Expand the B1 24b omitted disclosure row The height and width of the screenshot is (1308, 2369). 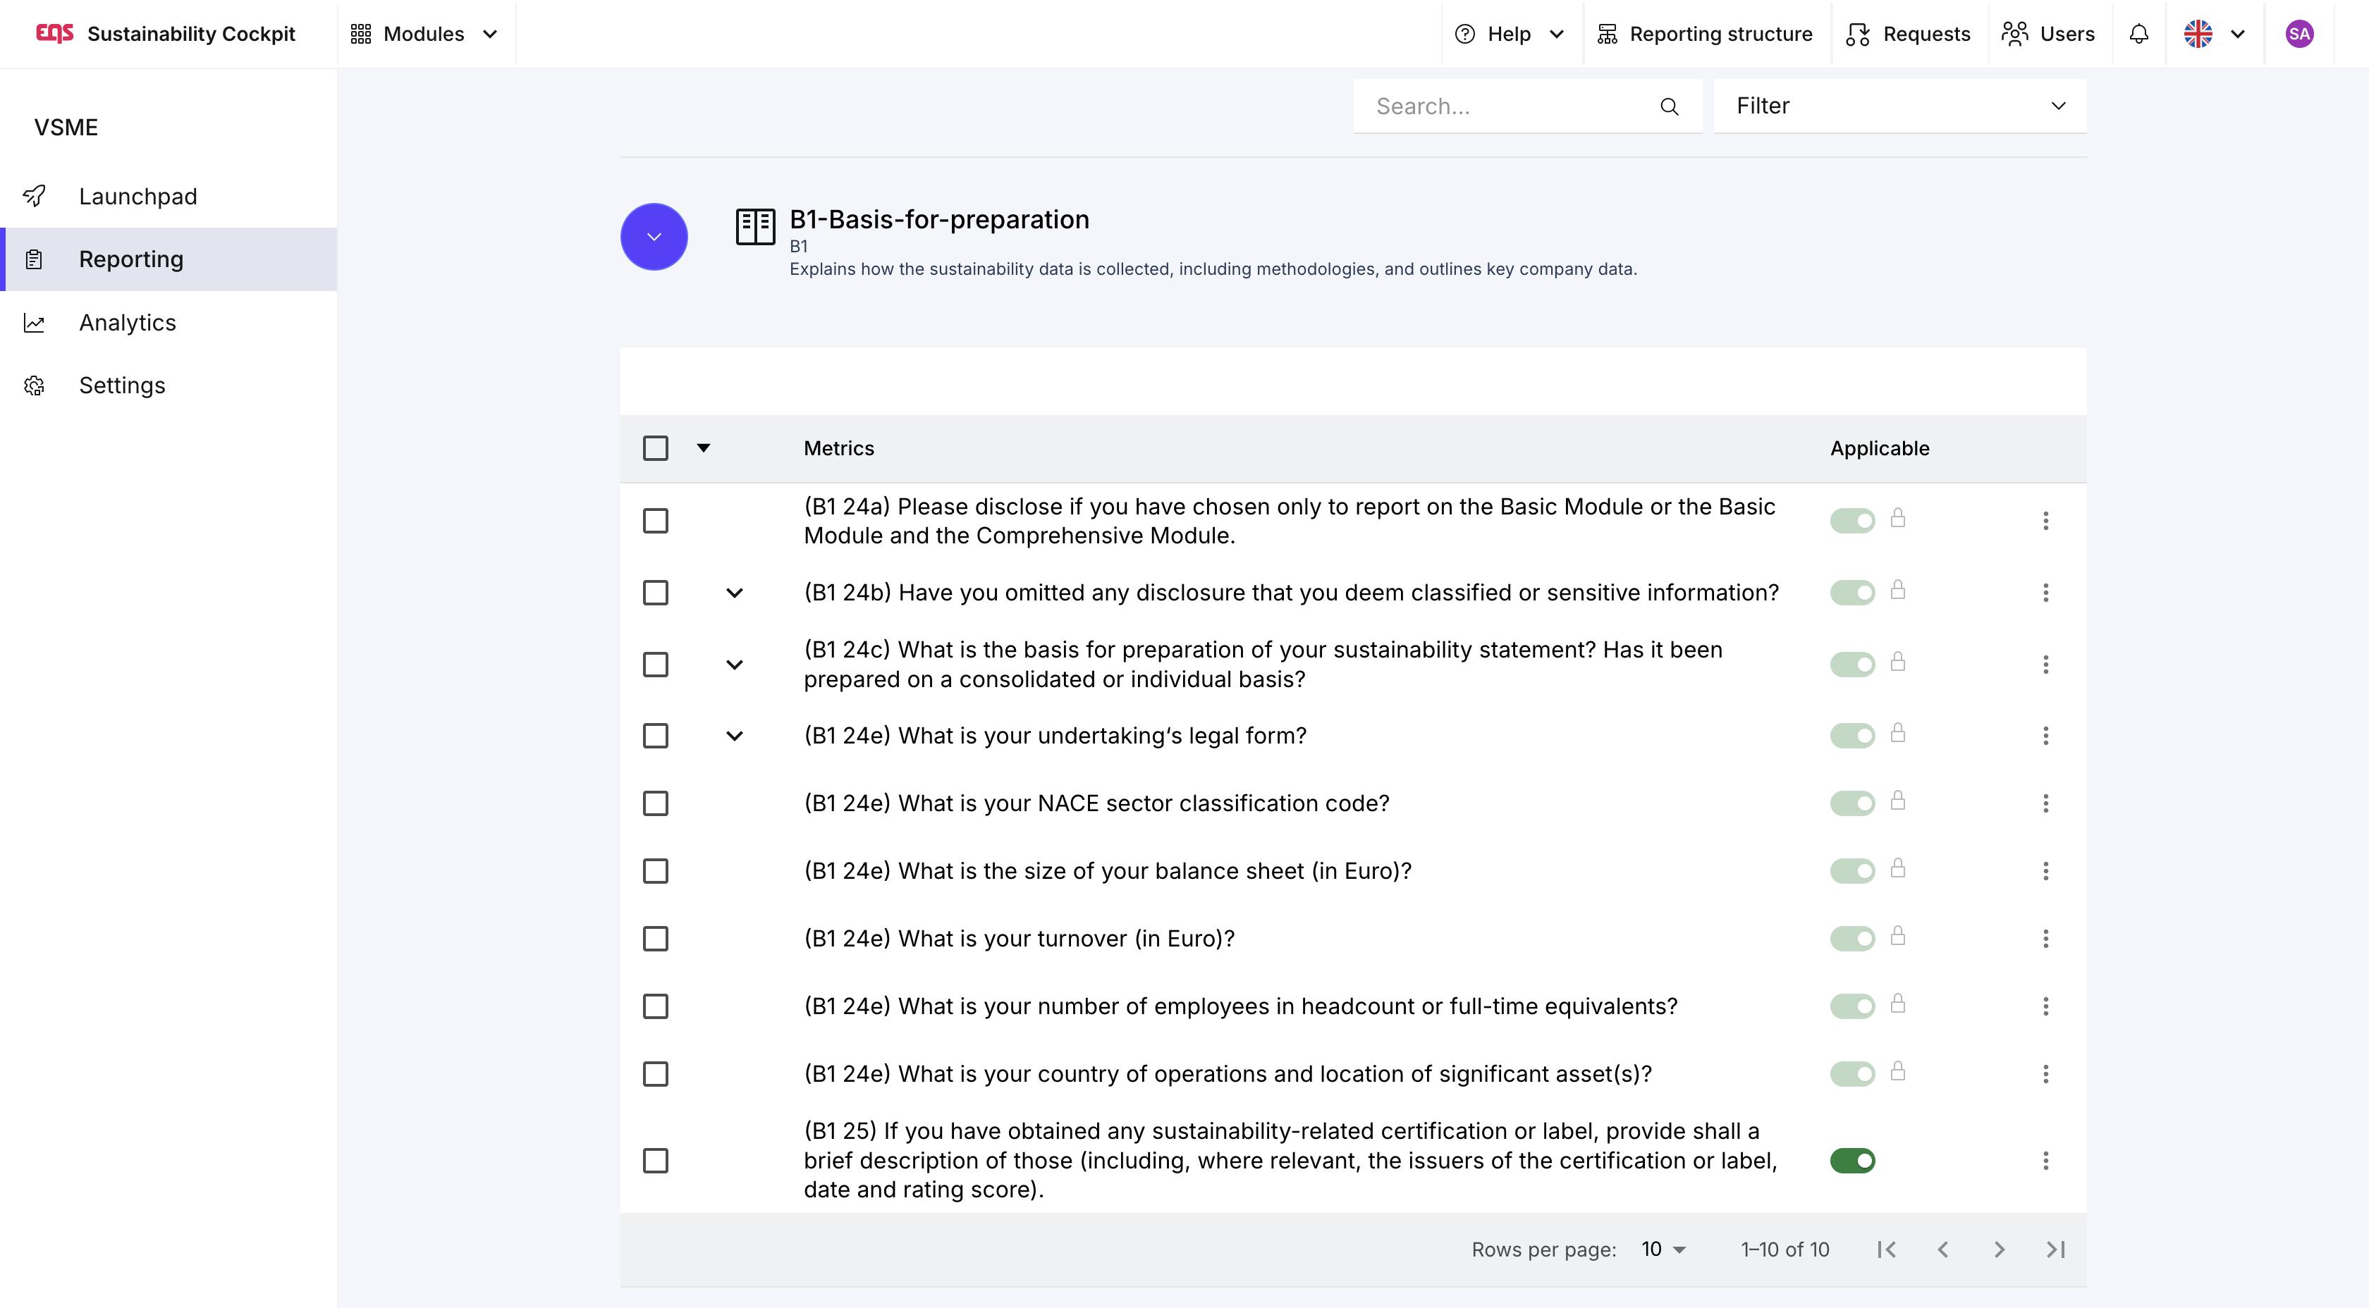pyautogui.click(x=734, y=593)
